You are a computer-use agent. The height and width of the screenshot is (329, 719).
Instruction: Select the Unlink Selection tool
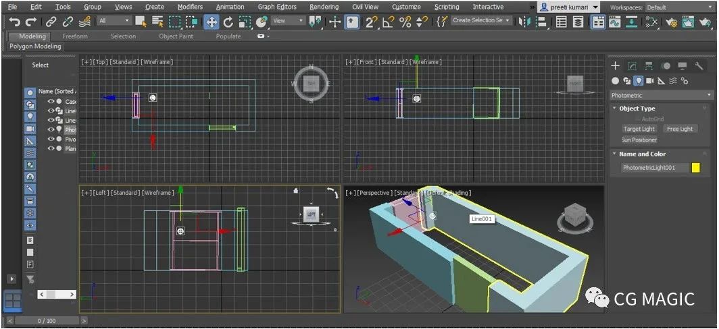[68, 22]
